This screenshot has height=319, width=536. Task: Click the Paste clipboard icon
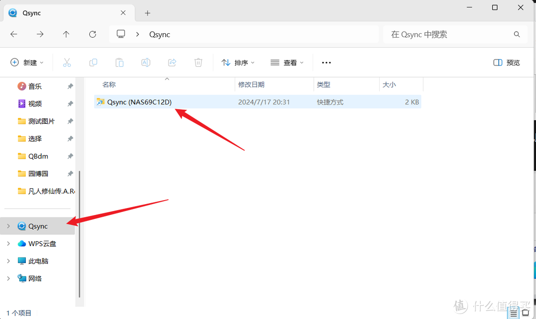(x=119, y=62)
